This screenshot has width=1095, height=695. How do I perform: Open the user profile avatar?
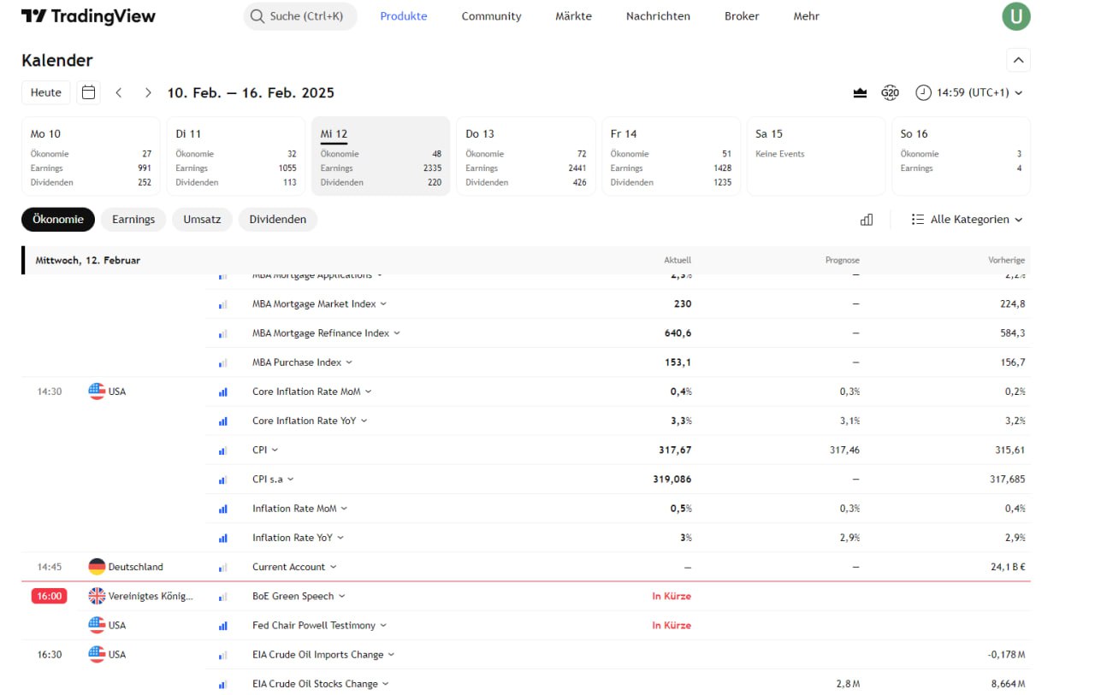point(1016,16)
